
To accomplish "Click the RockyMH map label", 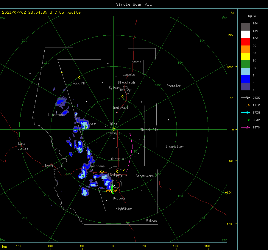I will point(79,83).
